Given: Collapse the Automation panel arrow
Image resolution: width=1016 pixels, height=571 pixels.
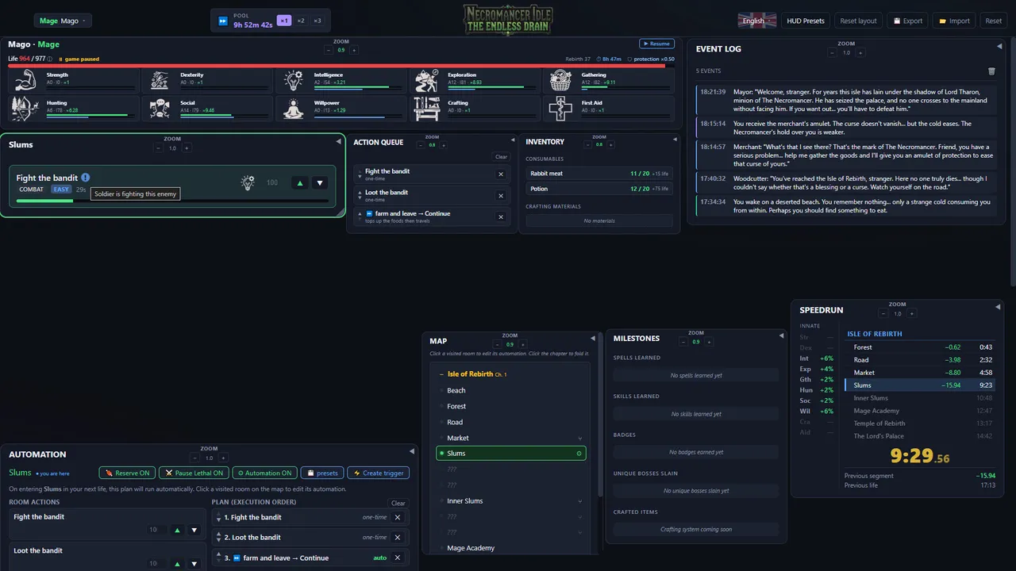Looking at the screenshot, I should (x=411, y=451).
